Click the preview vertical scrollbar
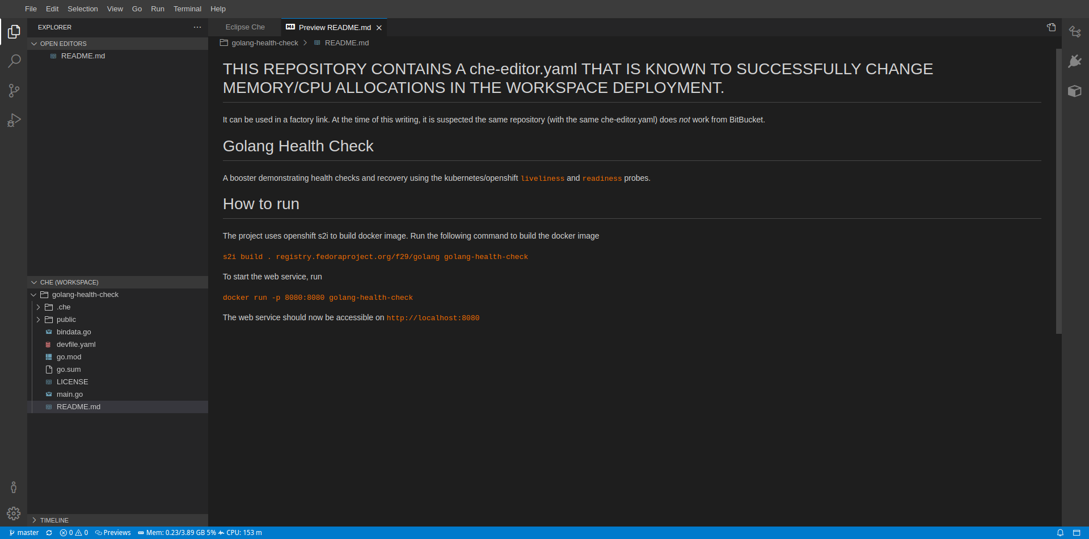This screenshot has width=1089, height=539. coord(1058,191)
